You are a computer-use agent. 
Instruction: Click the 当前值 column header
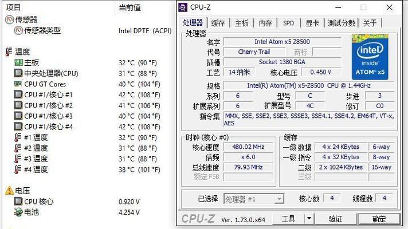click(130, 7)
